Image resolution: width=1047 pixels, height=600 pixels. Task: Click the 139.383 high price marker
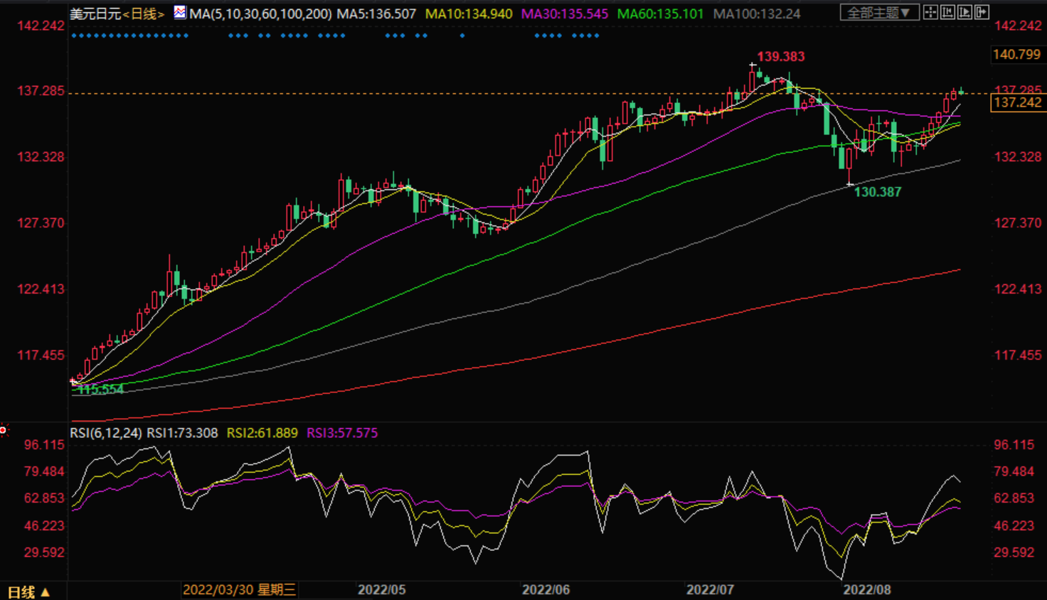tap(780, 57)
